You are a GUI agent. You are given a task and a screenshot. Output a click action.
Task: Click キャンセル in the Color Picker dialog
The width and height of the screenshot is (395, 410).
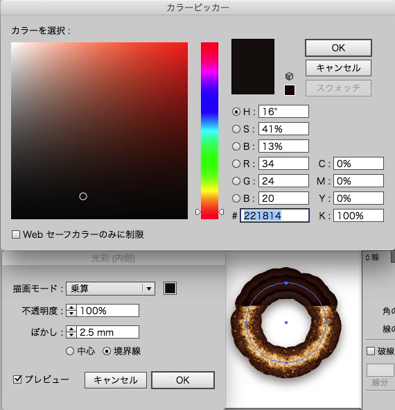tap(338, 68)
